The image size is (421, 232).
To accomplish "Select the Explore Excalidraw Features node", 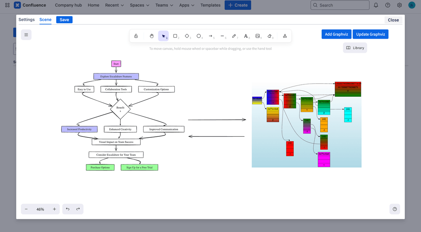I will click(116, 76).
